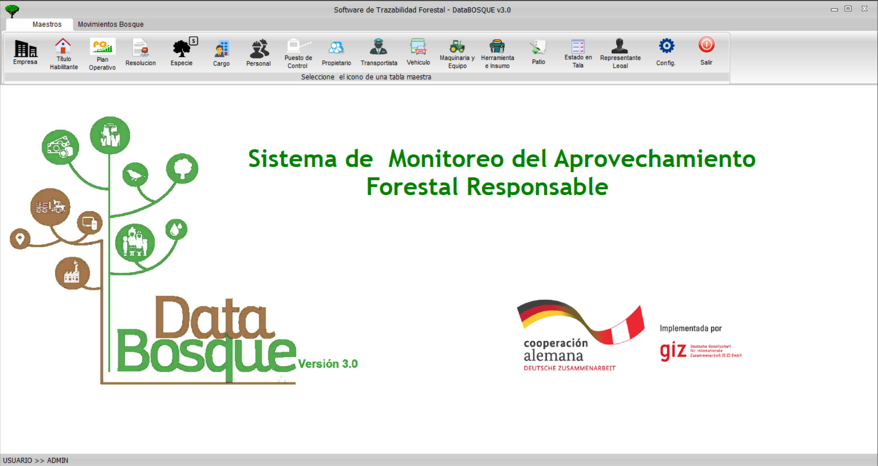Screen dimensions: 878x466
Task: Open Plan Operativo from the toolbar
Action: [x=102, y=47]
